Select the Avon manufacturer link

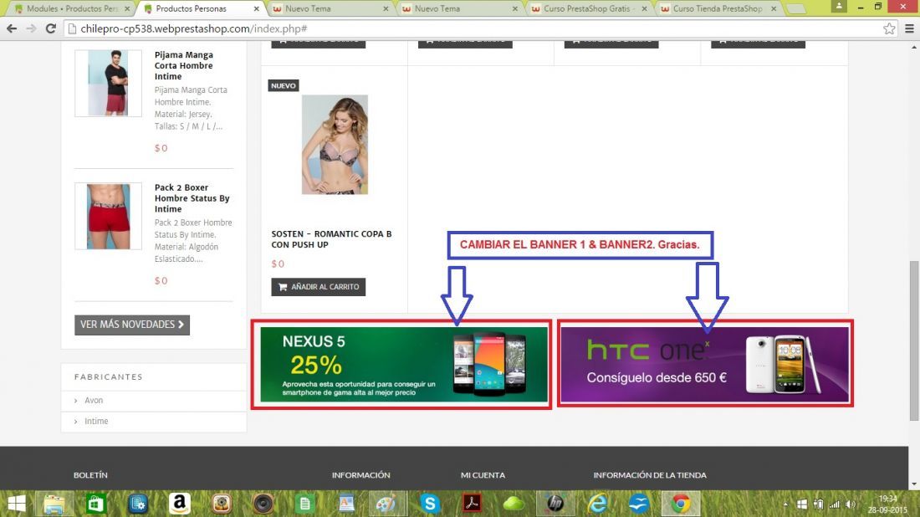tap(94, 400)
